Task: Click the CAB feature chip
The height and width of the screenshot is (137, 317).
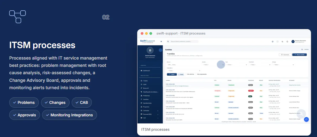Action: (x=82, y=102)
